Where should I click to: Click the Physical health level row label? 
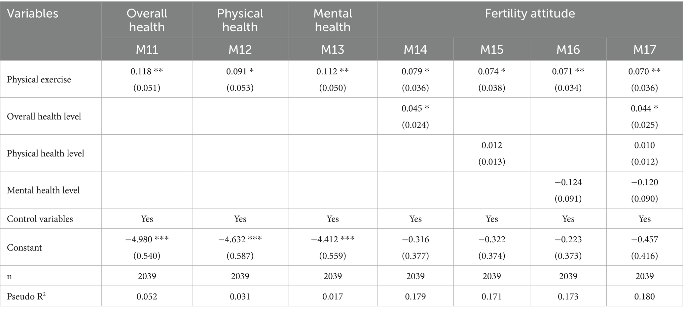[46, 154]
